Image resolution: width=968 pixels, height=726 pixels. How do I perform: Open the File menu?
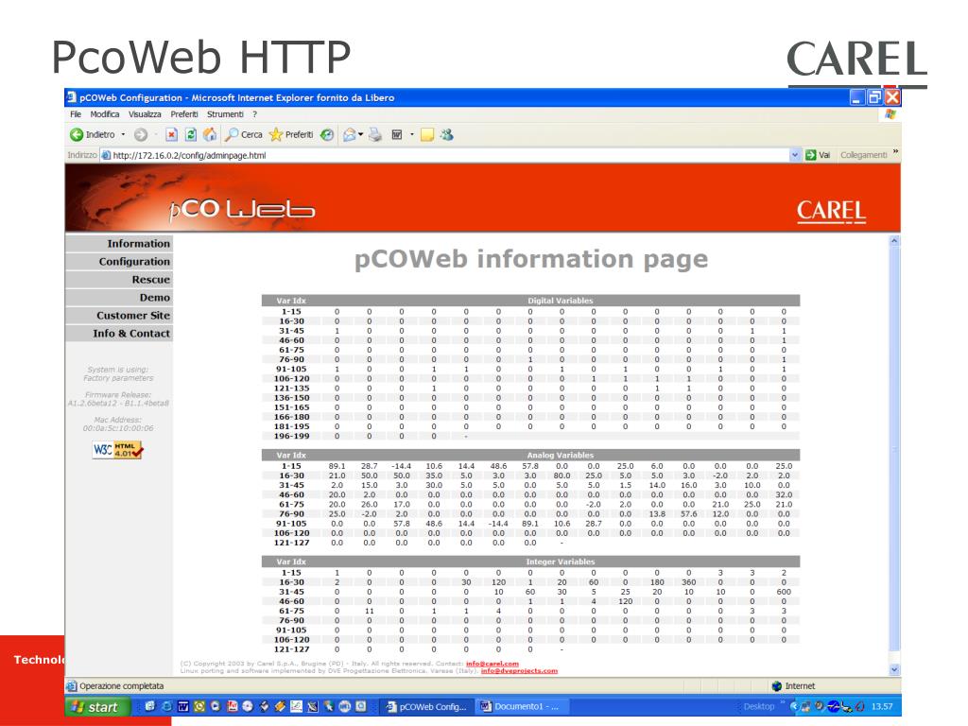tap(76, 114)
